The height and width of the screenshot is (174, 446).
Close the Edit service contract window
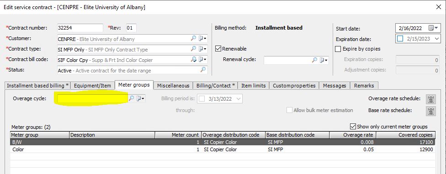click(x=439, y=7)
